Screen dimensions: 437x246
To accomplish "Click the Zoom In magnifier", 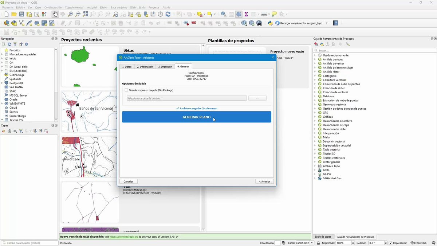I will 70,14.
